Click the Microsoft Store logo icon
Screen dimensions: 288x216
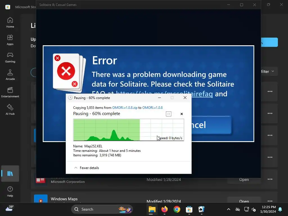[x=8, y=7]
